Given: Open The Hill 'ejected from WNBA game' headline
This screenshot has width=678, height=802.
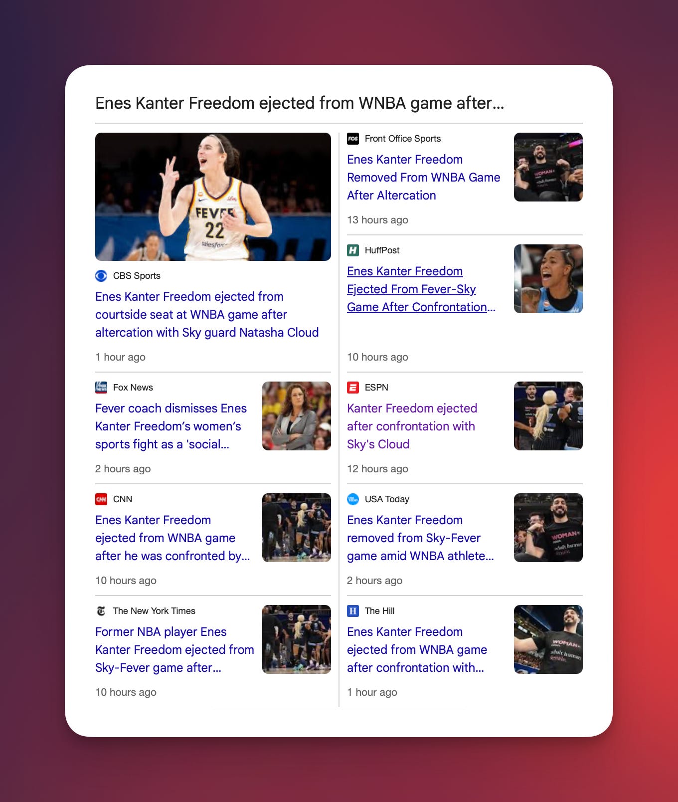Looking at the screenshot, I should 417,650.
